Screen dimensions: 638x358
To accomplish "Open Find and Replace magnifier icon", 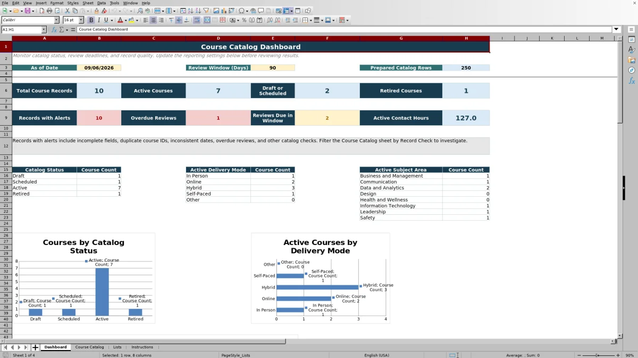I will coord(139,11).
